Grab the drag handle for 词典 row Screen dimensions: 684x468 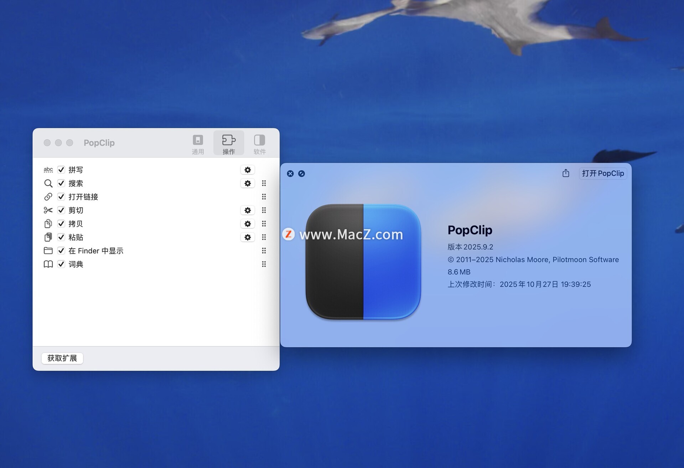(264, 264)
